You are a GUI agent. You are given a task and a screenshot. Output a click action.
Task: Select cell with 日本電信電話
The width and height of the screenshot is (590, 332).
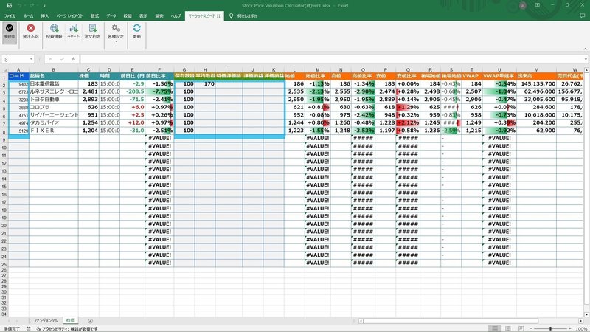53,83
